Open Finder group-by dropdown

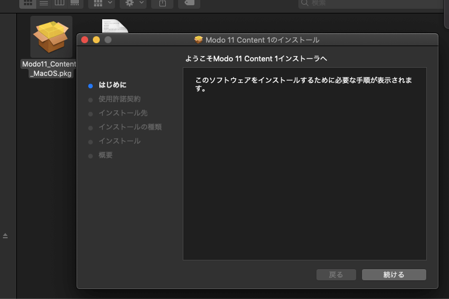click(x=102, y=3)
